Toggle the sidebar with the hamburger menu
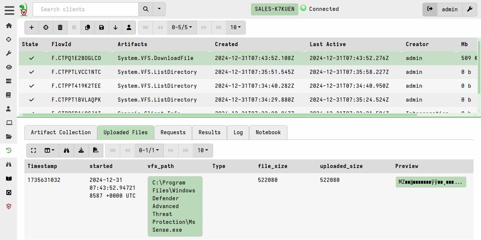This screenshot has height=240, width=481. [x=9, y=10]
